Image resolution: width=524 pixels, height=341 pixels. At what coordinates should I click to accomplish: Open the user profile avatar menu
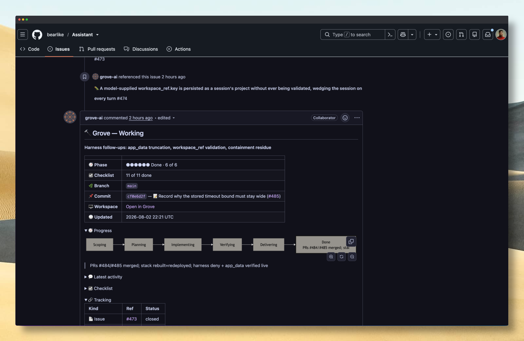[x=501, y=34]
